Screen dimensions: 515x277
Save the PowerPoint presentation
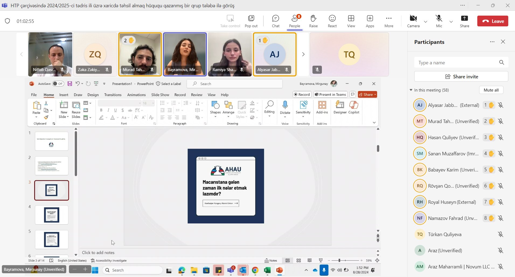[70, 84]
